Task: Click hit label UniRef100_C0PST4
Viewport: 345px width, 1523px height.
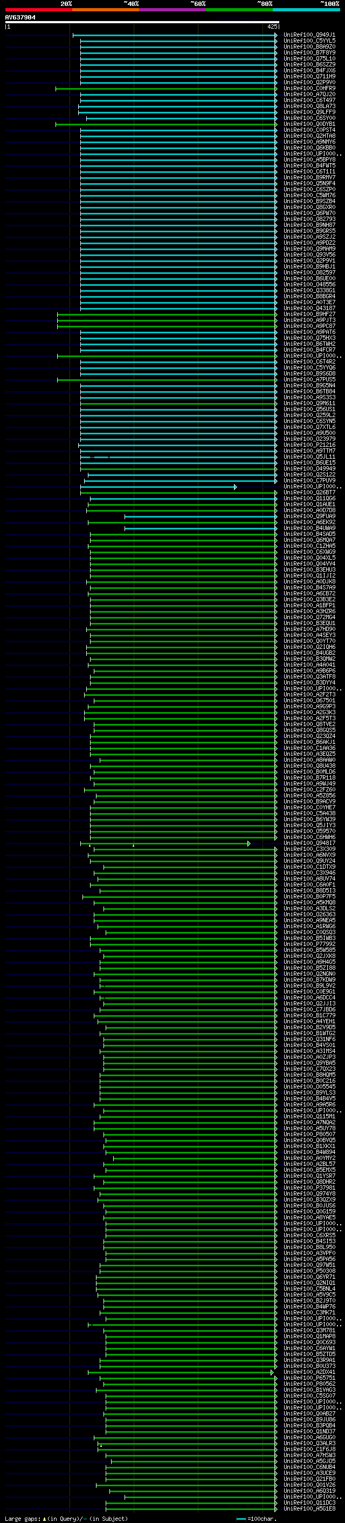Action: click(x=309, y=130)
